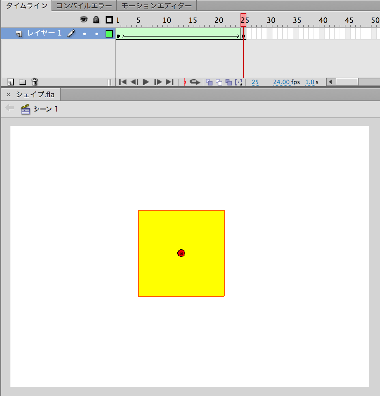Click the 24.00 fps frame rate value
Image resolution: width=380 pixels, height=396 pixels.
click(x=281, y=82)
